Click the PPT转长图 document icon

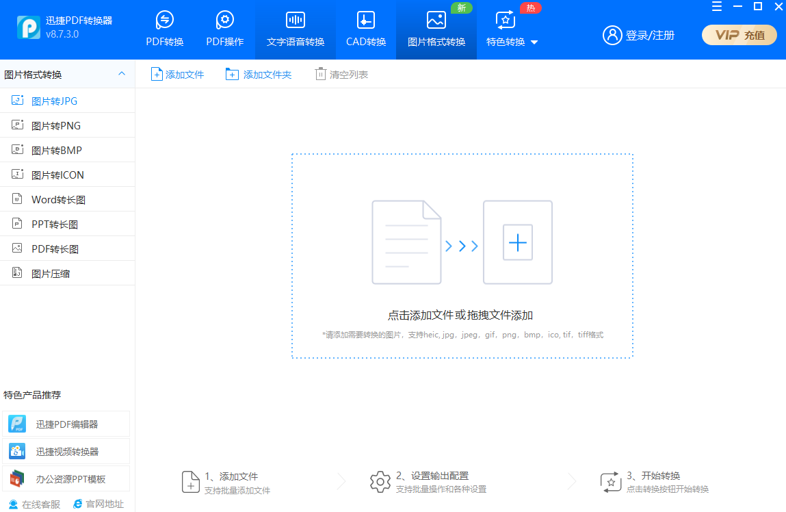[x=17, y=223]
